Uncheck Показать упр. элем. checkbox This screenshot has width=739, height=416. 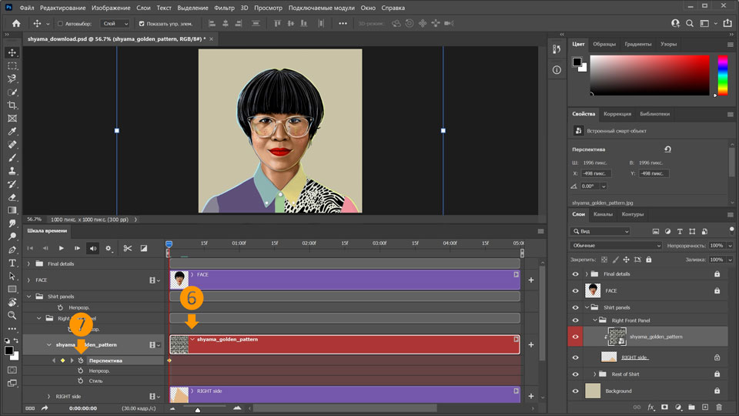(141, 23)
